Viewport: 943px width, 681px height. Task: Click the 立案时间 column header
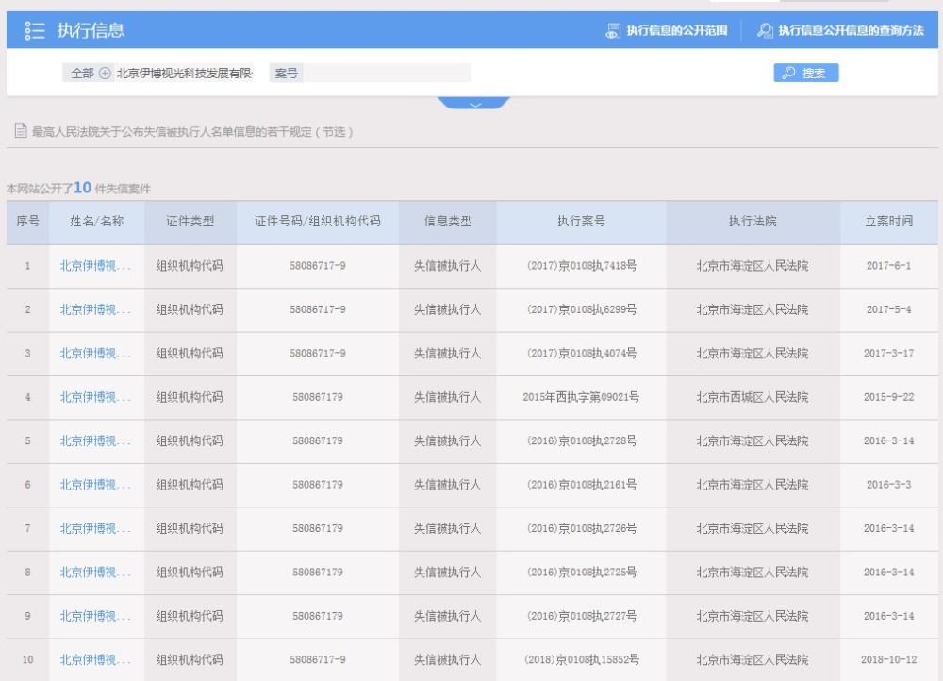tap(888, 222)
